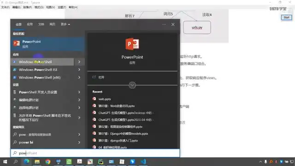Click the orange search icon in system tray
295x166 pixels.
[271, 162]
